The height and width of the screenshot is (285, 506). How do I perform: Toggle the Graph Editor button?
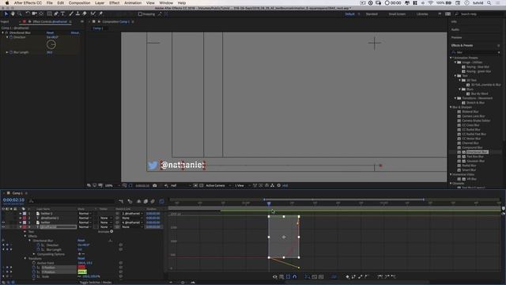pyautogui.click(x=161, y=201)
